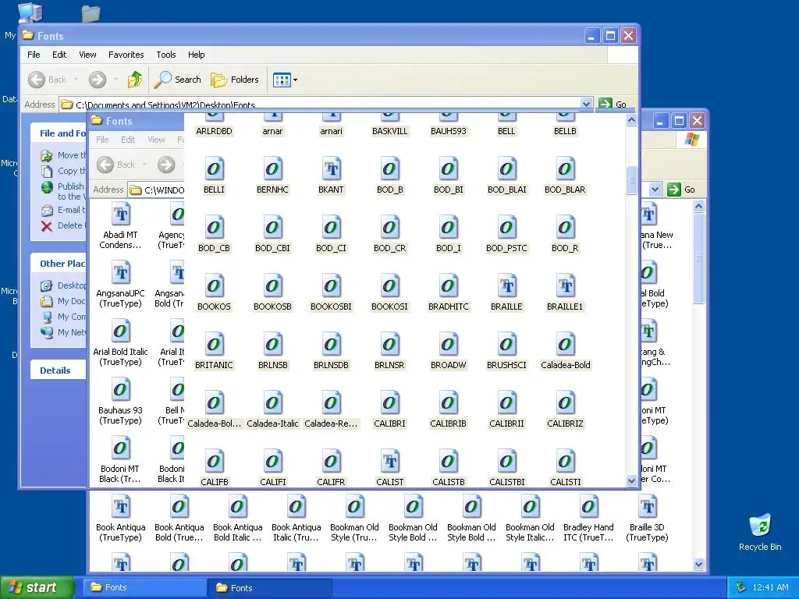799x599 pixels.
Task: Click back Fonts window scrollbar down arrow
Action: coord(698,565)
